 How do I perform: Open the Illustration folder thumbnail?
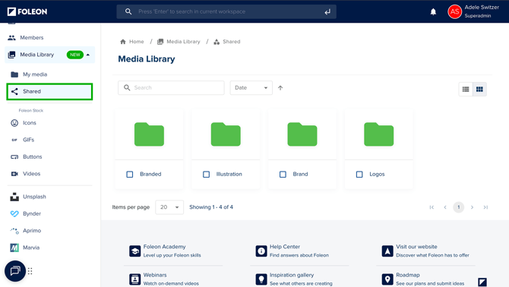[226, 134]
